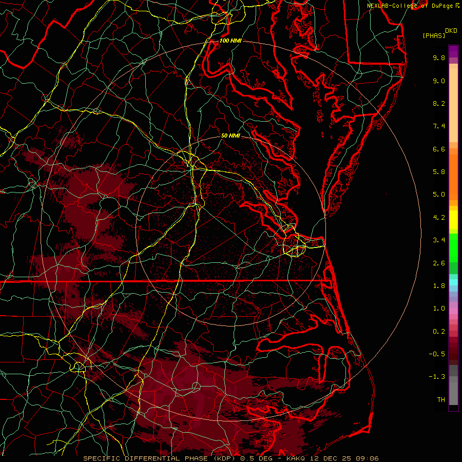This screenshot has width=462, height=462.
Task: Click the cyan band of the color scale
Action: 453,282
